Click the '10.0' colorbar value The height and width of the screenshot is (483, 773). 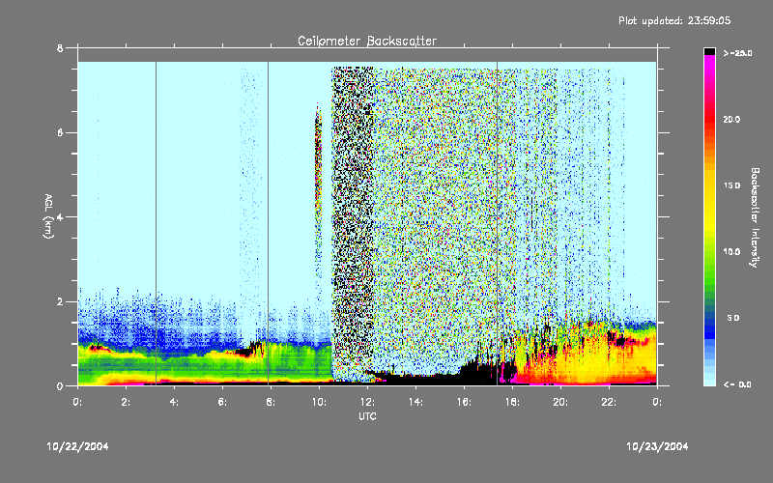click(731, 252)
